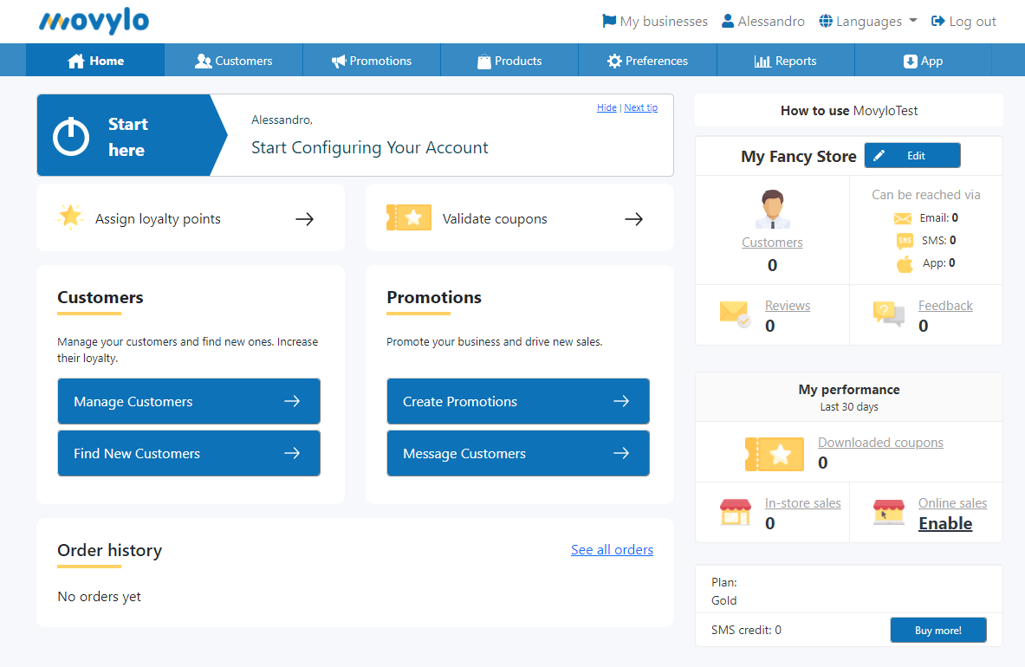Click the Log out text link
The height and width of the screenshot is (667, 1025).
[972, 21]
